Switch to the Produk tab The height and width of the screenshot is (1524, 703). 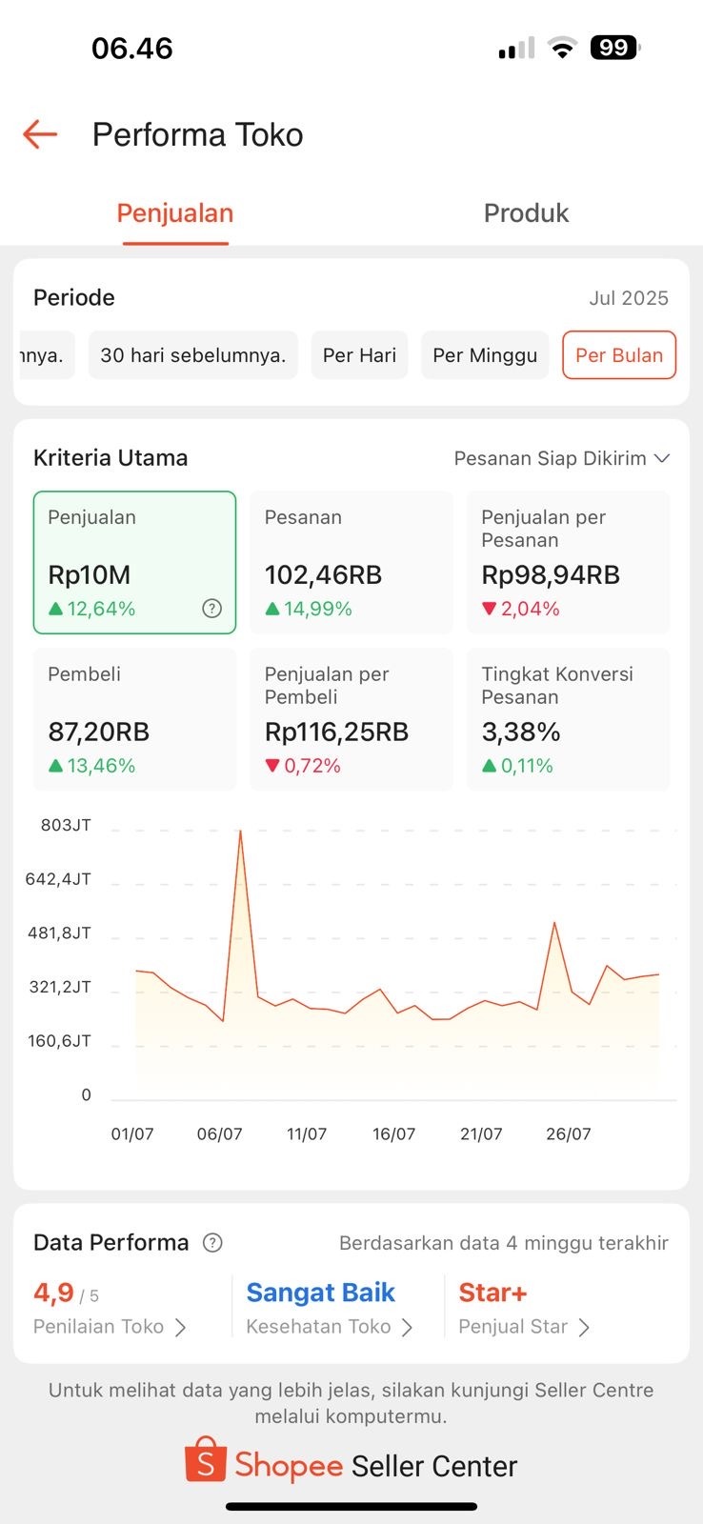(x=526, y=213)
